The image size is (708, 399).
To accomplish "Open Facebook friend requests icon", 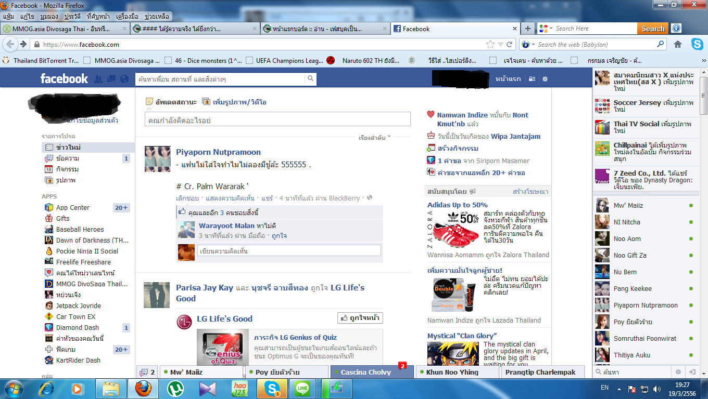I will pyautogui.click(x=98, y=79).
